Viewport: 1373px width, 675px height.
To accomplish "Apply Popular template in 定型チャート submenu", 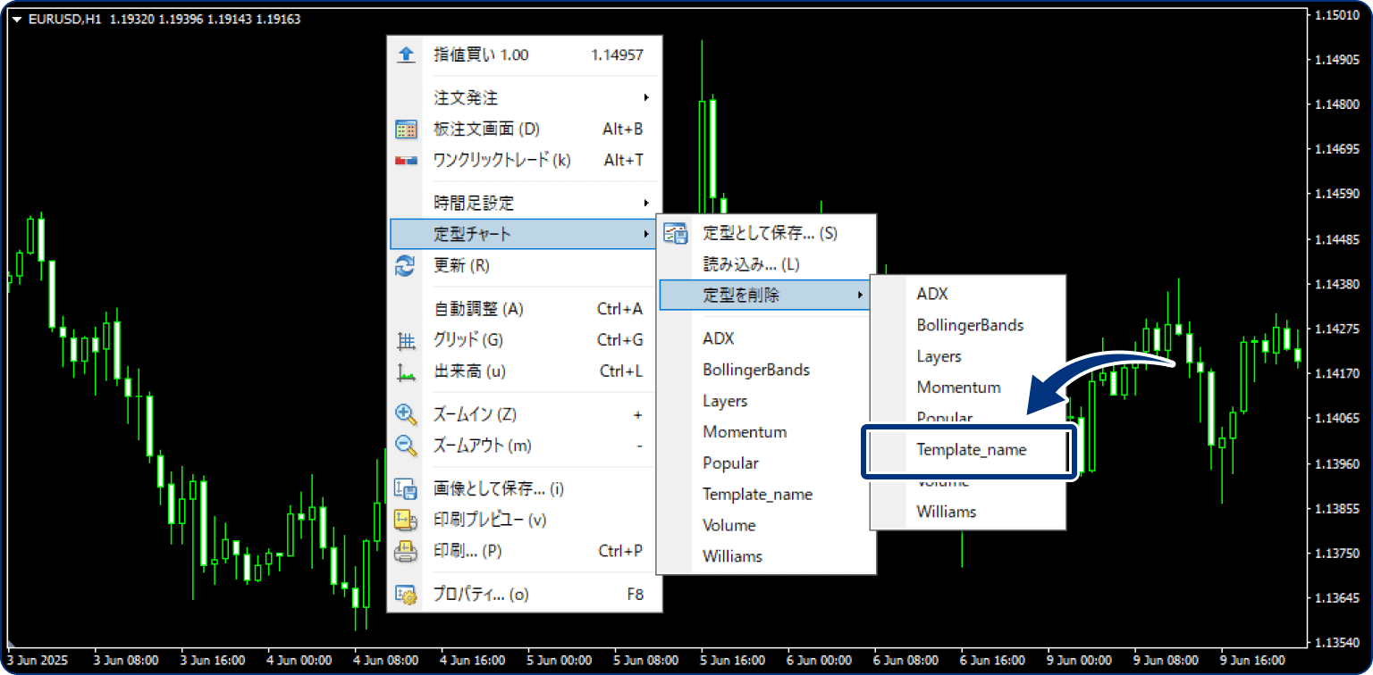I will pyautogui.click(x=766, y=463).
